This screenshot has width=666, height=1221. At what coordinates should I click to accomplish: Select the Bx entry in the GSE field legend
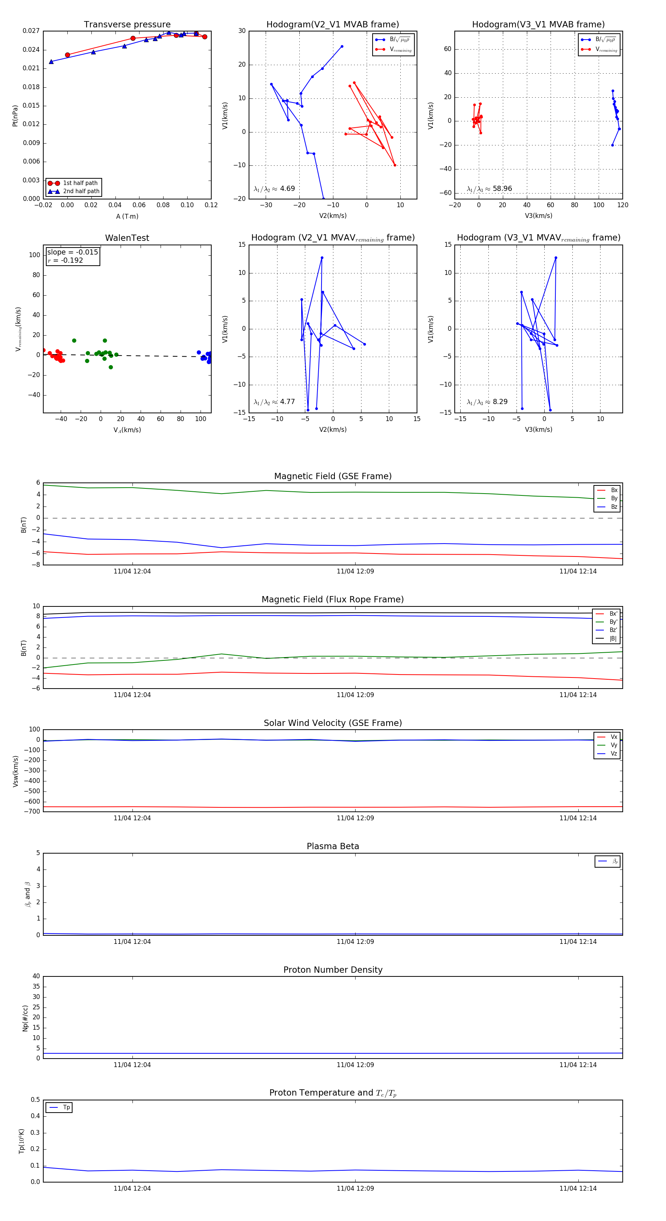click(x=607, y=490)
